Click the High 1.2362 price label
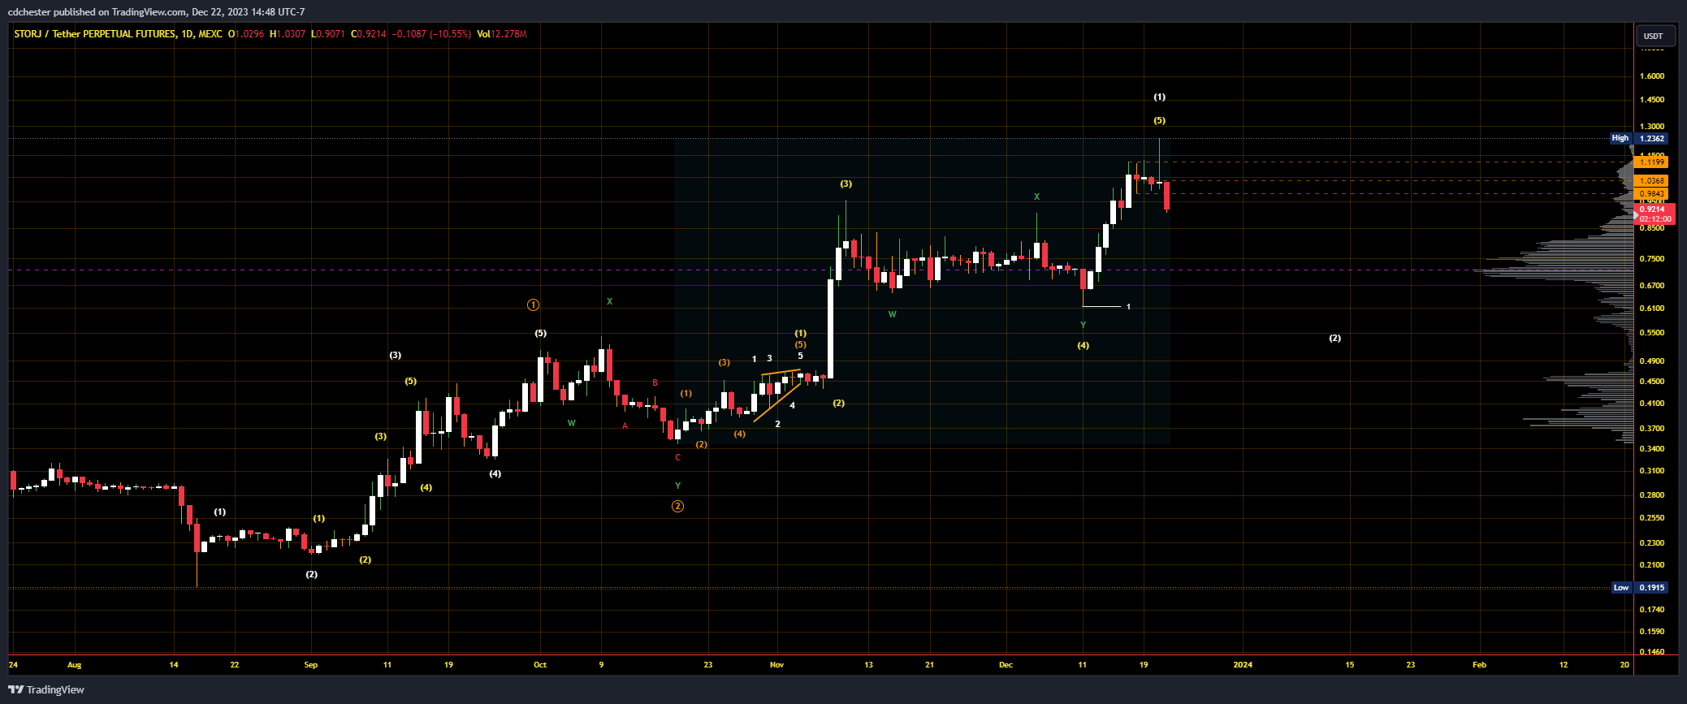The image size is (1687, 704). 1640,138
